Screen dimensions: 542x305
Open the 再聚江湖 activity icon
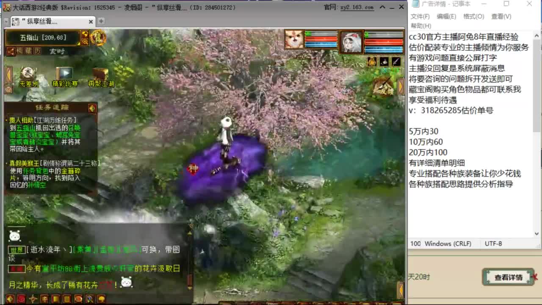(x=101, y=76)
